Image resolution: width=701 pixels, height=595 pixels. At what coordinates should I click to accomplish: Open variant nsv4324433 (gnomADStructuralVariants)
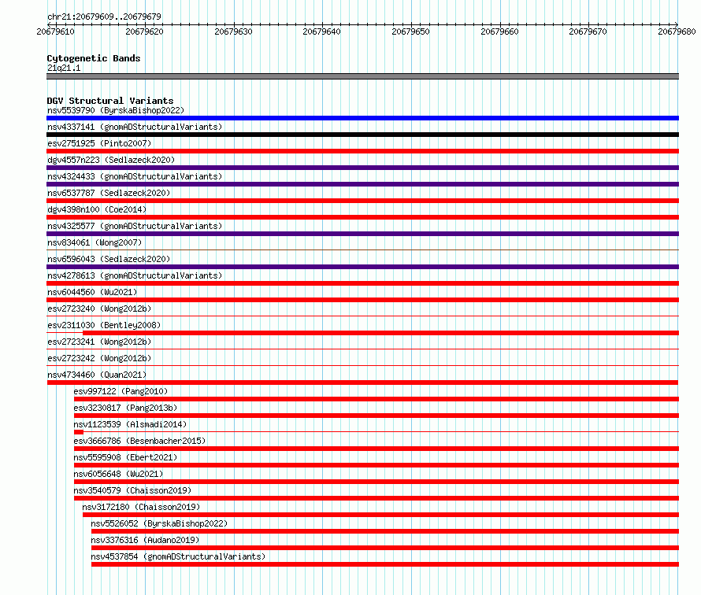coord(135,176)
